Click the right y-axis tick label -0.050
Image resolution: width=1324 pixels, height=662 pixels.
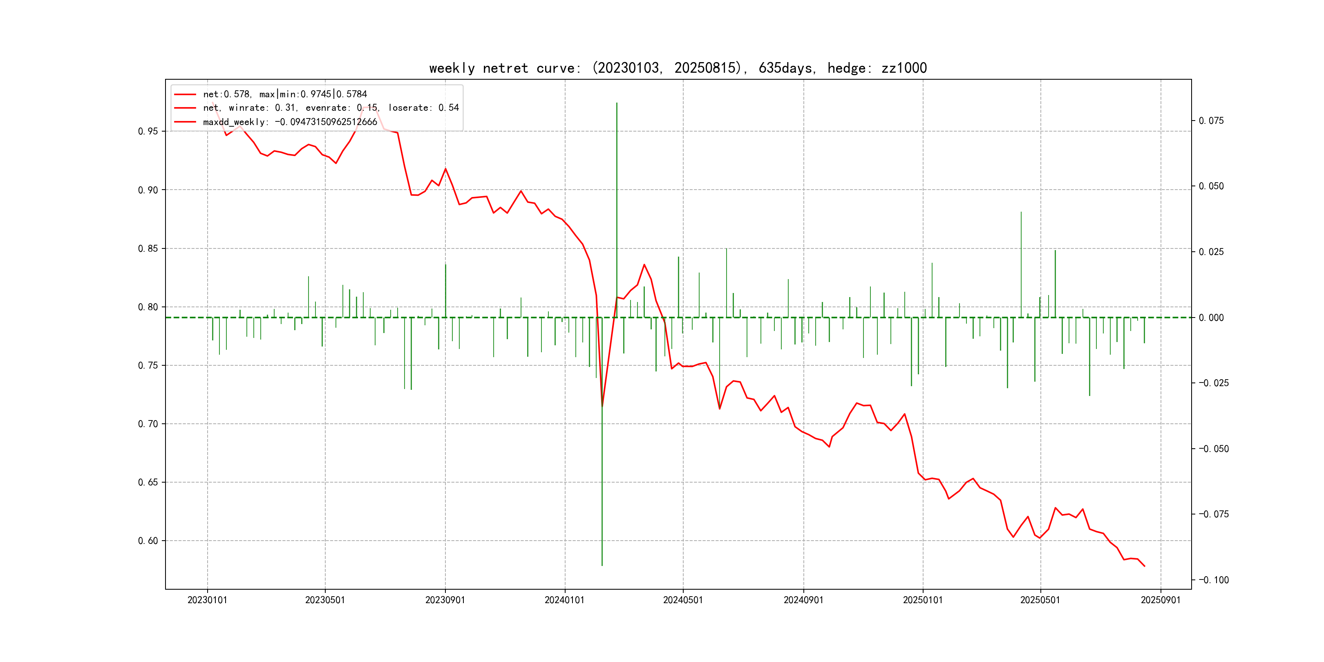1214,449
